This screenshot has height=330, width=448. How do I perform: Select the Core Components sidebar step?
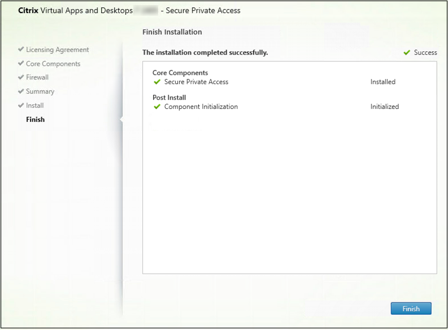53,64
